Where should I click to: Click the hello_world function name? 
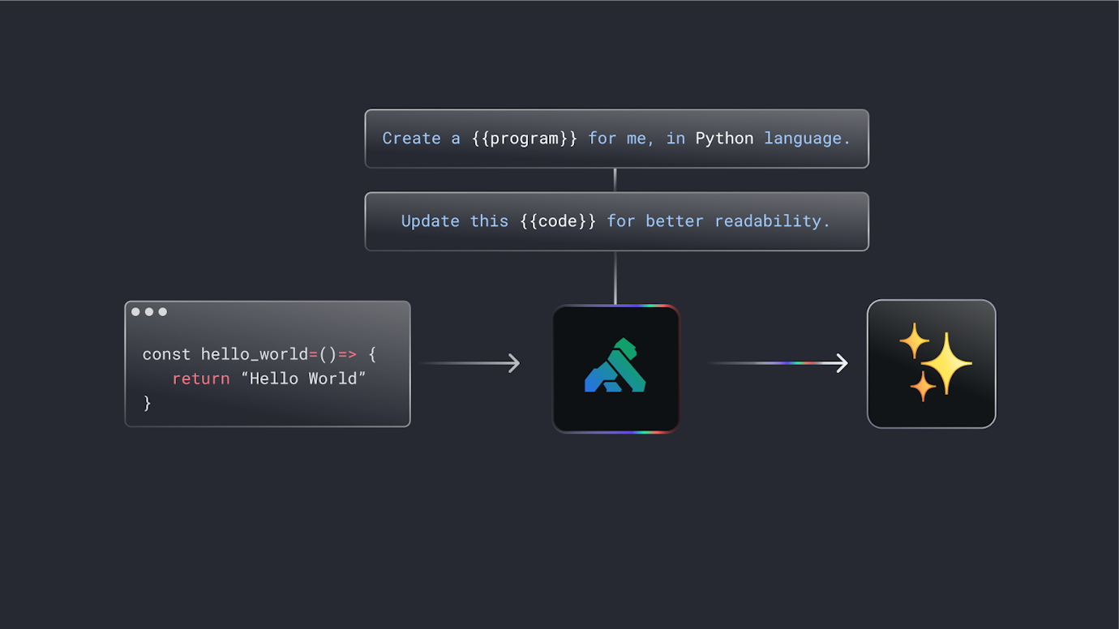tap(255, 354)
